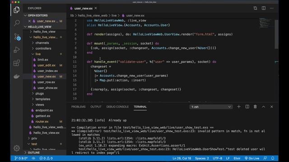Viewport: 289px width, 162px height.
Task: Click the Go Live server button
Action: tap(252, 158)
